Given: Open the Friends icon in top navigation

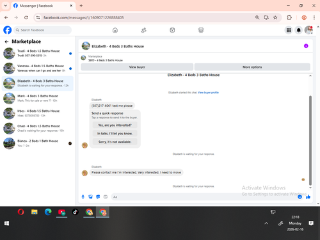Looking at the screenshot, I should pyautogui.click(x=144, y=30).
